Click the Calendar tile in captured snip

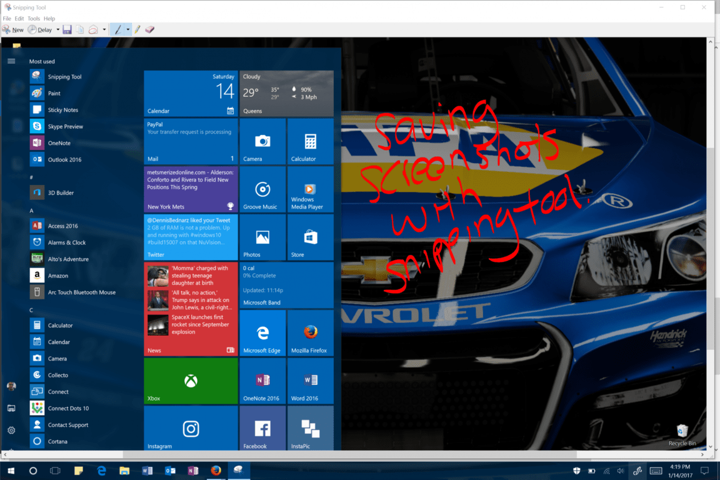[x=191, y=93]
